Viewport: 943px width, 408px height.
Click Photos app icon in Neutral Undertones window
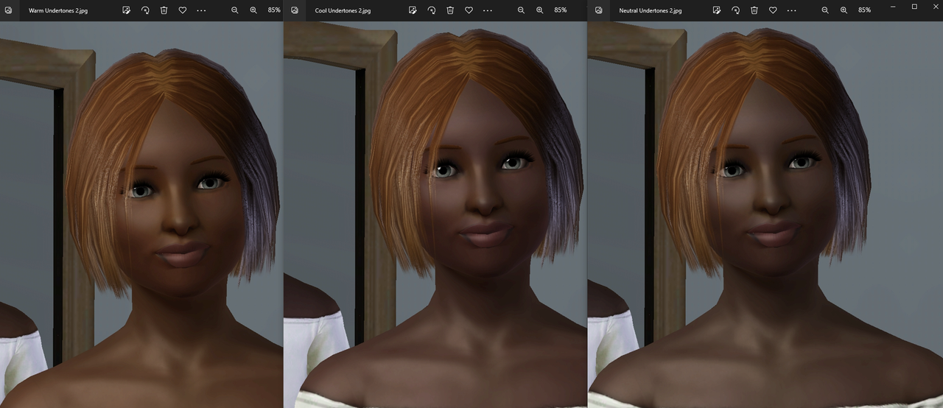tap(598, 10)
